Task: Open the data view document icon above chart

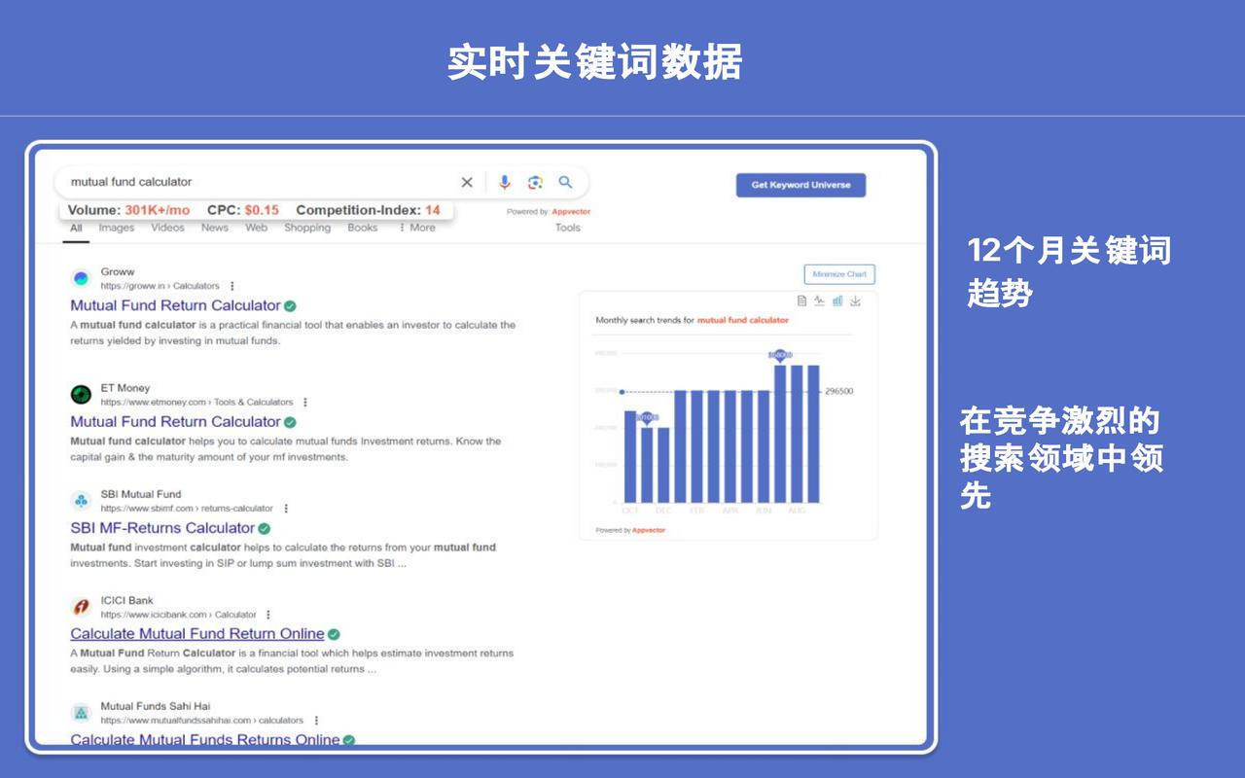Action: pos(801,301)
